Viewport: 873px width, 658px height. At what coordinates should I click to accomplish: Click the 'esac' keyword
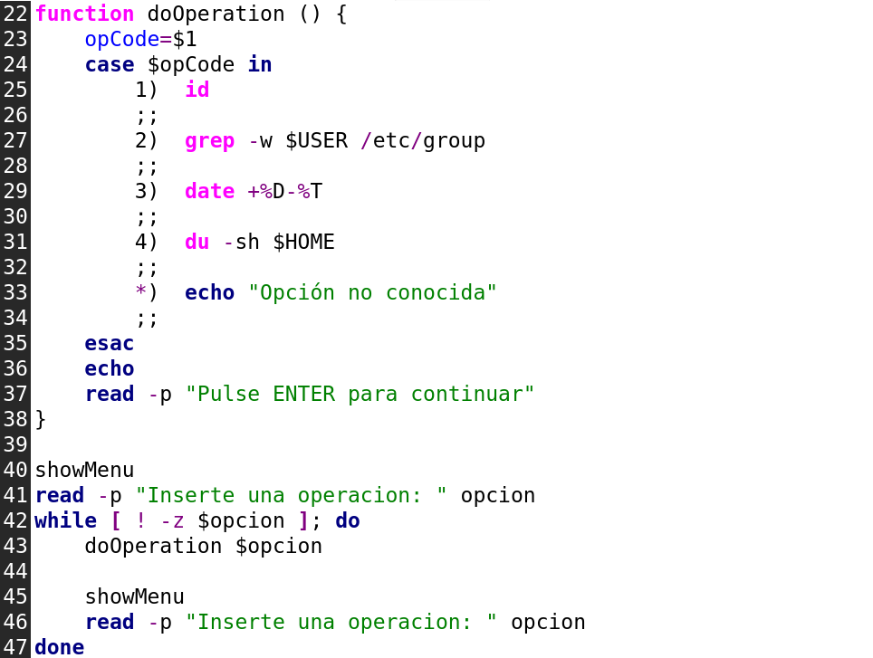[x=109, y=344]
